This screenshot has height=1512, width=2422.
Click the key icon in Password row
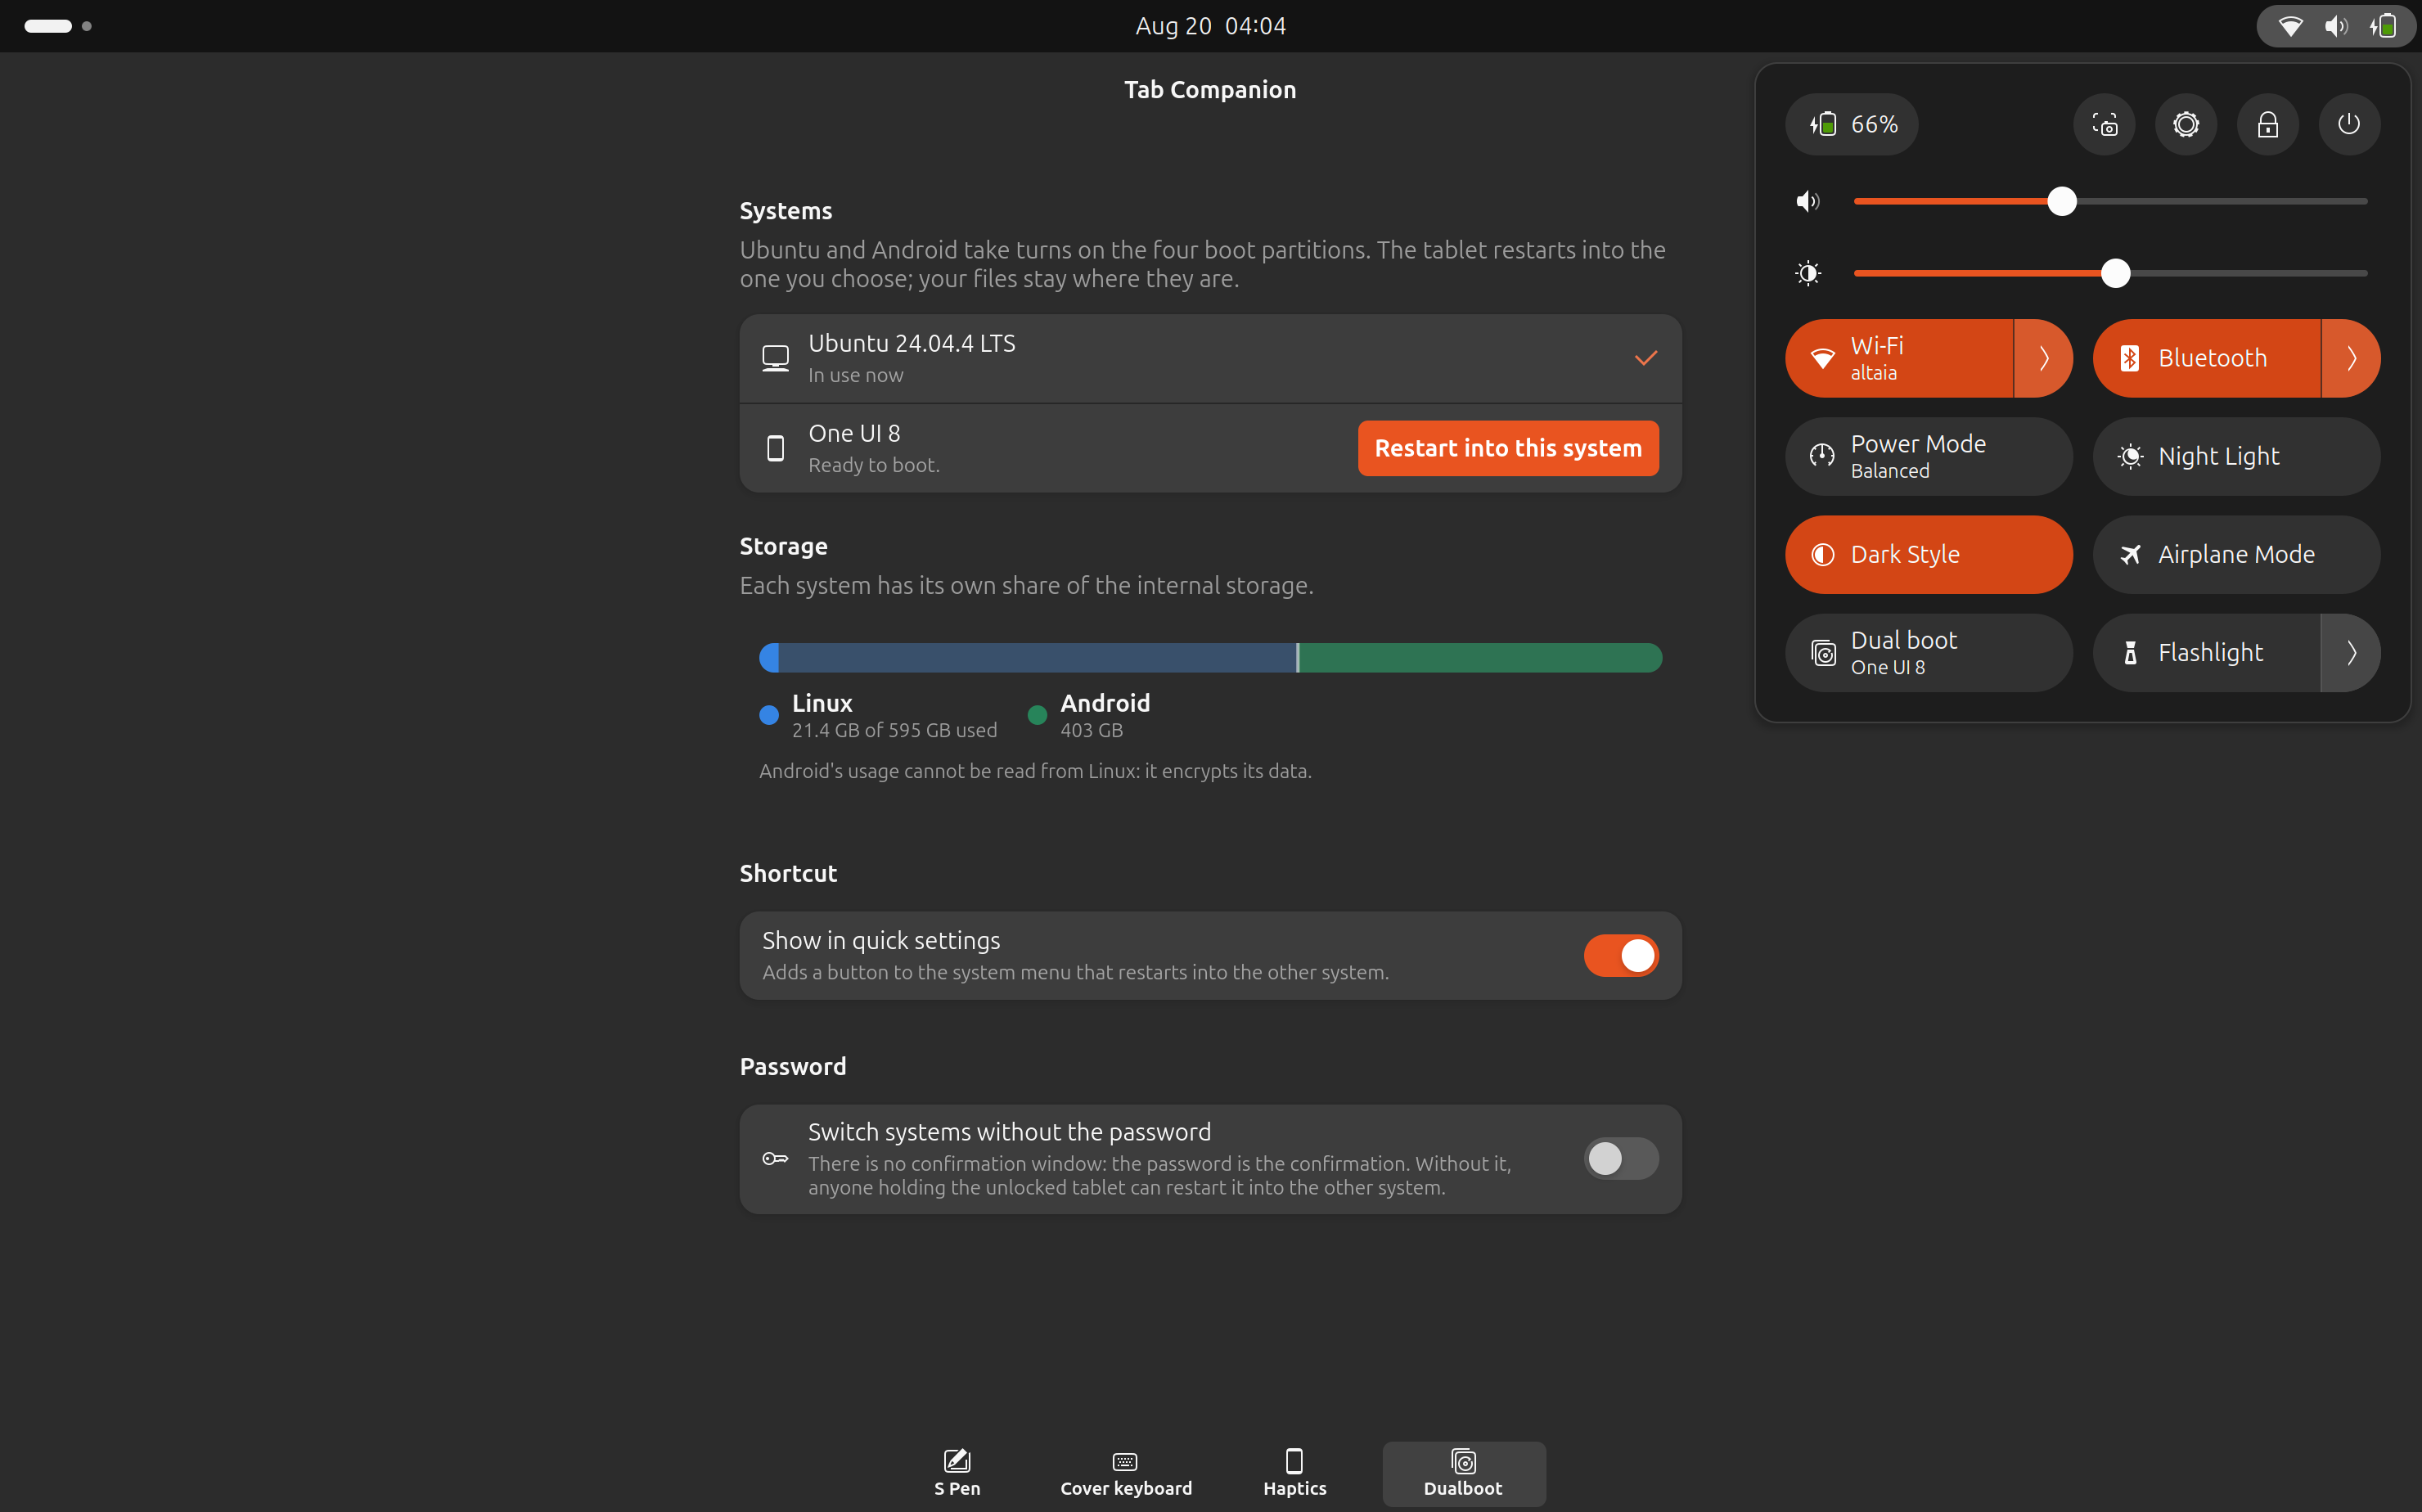[775, 1158]
